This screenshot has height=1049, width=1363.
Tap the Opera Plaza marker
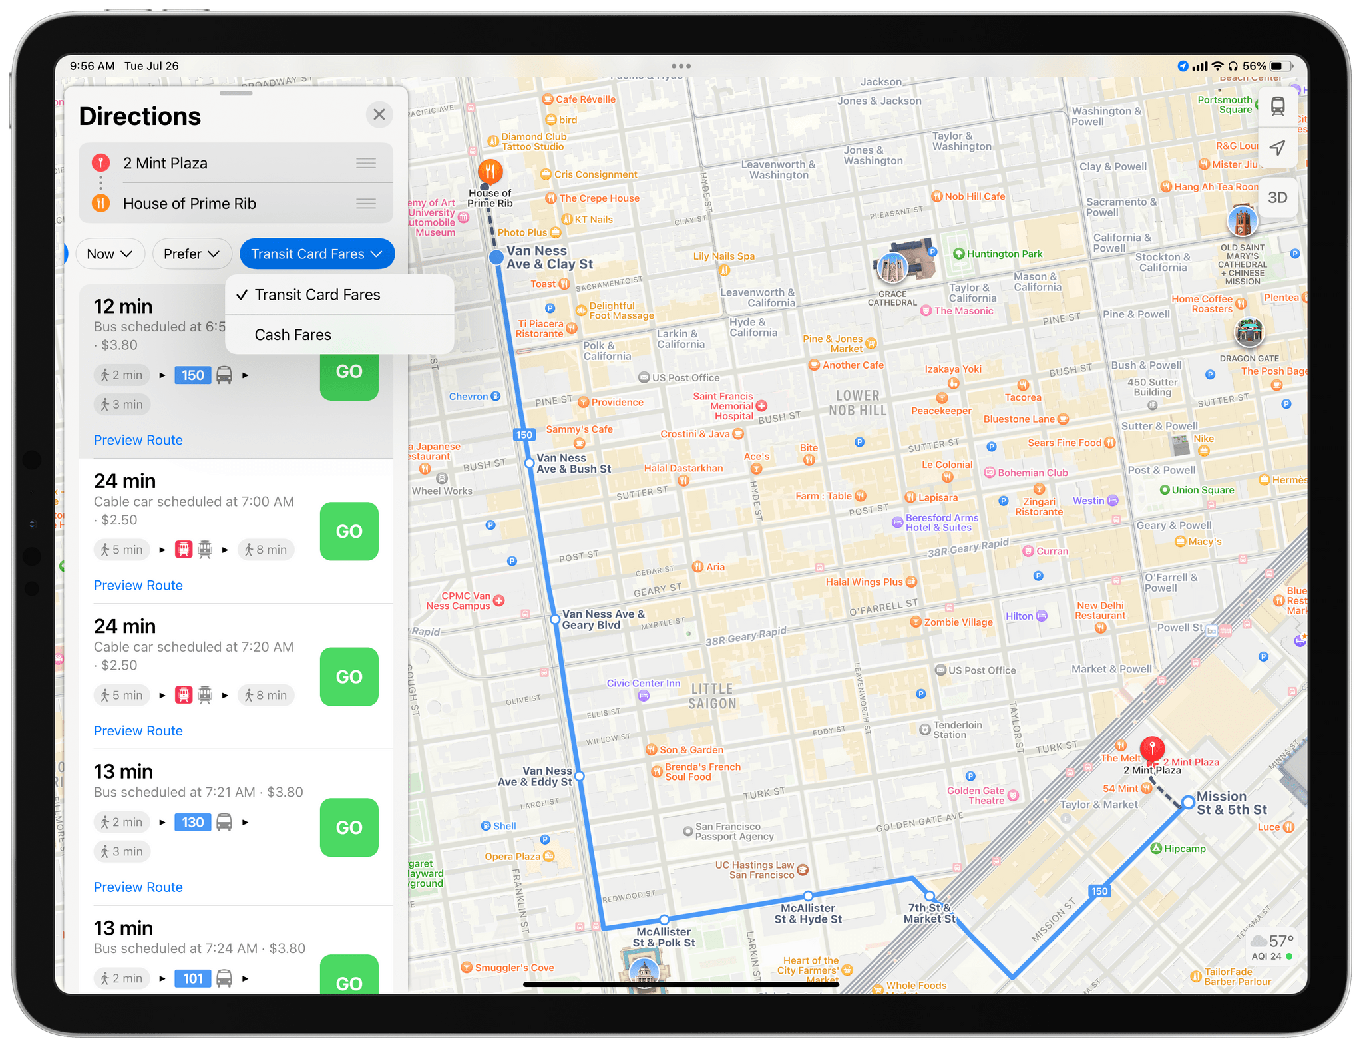(x=548, y=857)
